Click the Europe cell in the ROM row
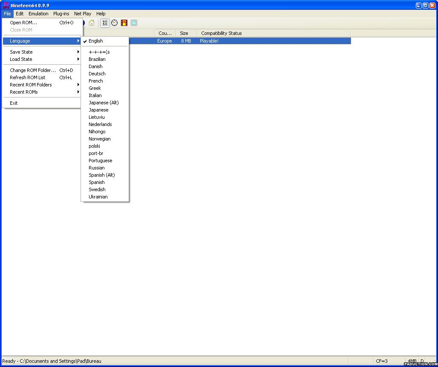Screen dimensions: 438x367 164,41
